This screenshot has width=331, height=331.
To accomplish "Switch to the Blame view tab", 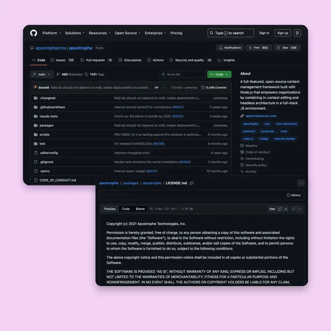I will (140, 209).
